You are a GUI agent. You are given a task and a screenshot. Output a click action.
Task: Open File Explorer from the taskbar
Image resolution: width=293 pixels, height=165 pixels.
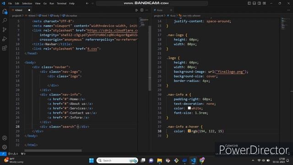coord(159,160)
